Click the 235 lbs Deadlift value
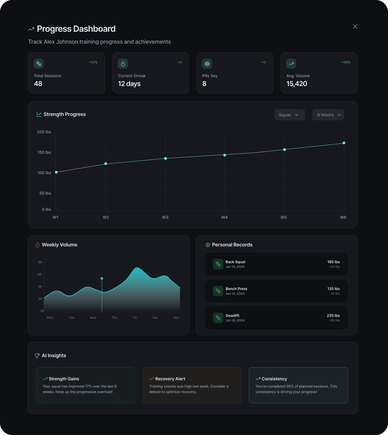Viewport: 388px width, 435px height. point(333,316)
